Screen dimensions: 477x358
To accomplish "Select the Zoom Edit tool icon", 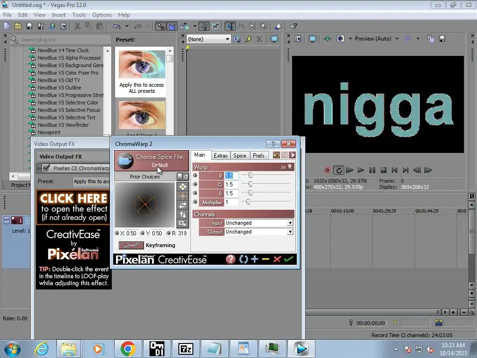I will [264, 26].
